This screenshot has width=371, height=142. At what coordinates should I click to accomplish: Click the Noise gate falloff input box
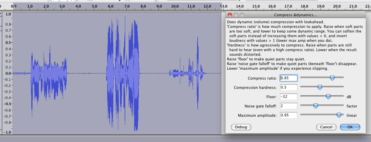point(289,106)
